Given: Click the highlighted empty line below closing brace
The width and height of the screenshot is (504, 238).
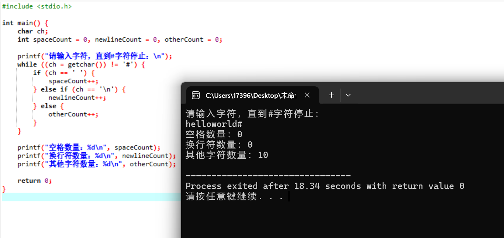Looking at the screenshot, I should click(92, 197).
